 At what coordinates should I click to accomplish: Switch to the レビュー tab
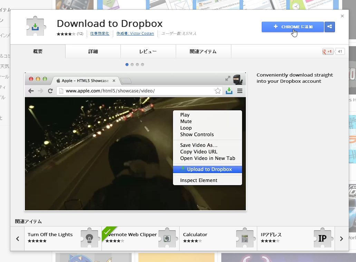[148, 51]
